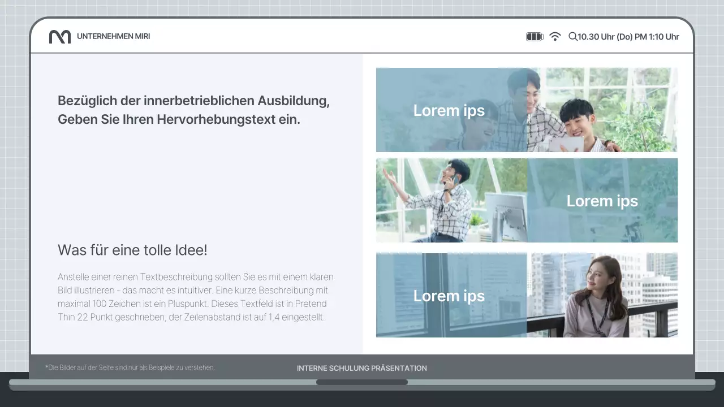Click the Pretend Thin description paragraph
This screenshot has width=724, height=407.
(195, 297)
